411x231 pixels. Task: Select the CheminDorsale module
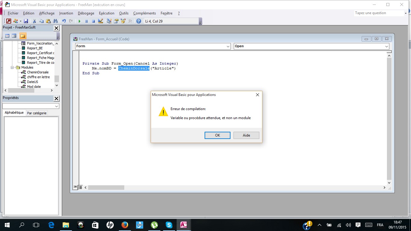(38, 72)
